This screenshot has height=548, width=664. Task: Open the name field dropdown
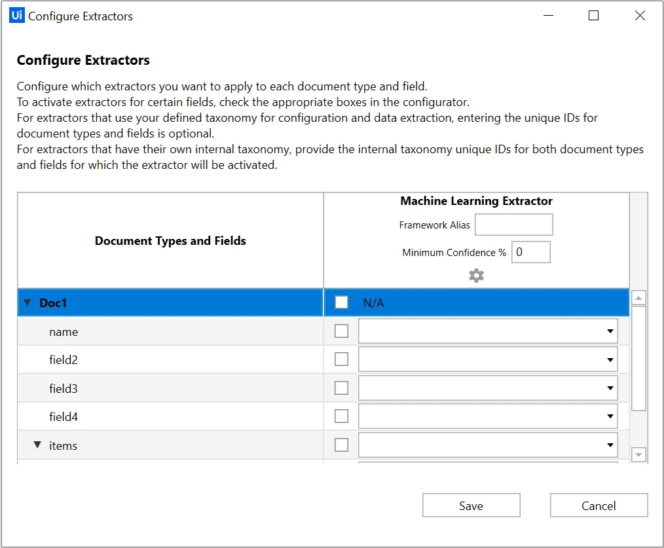coord(488,331)
